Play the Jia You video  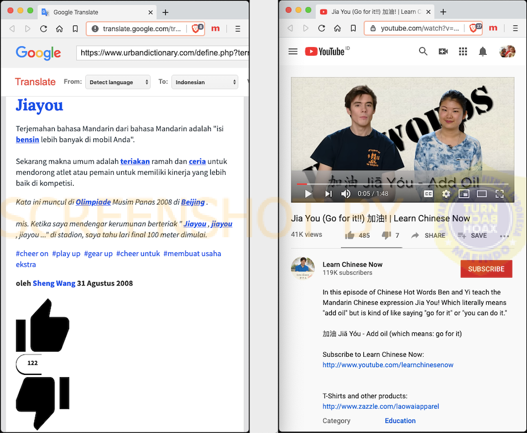308,194
